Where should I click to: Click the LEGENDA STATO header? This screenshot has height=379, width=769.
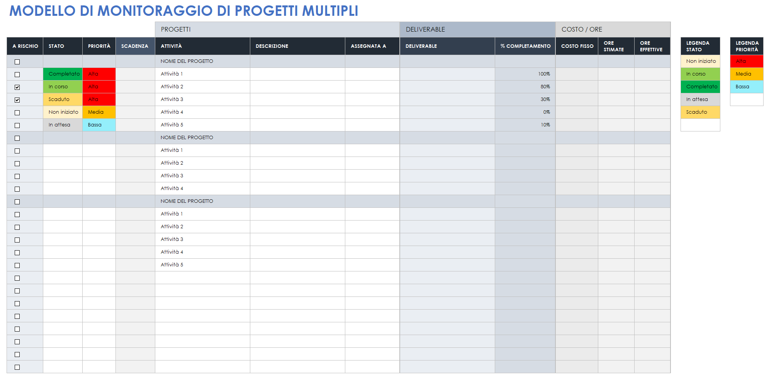pyautogui.click(x=700, y=46)
